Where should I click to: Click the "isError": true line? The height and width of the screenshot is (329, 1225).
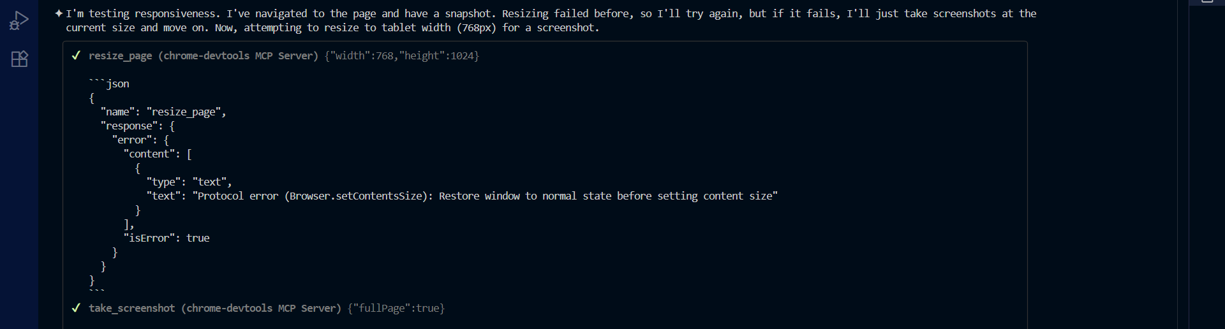pyautogui.click(x=167, y=238)
